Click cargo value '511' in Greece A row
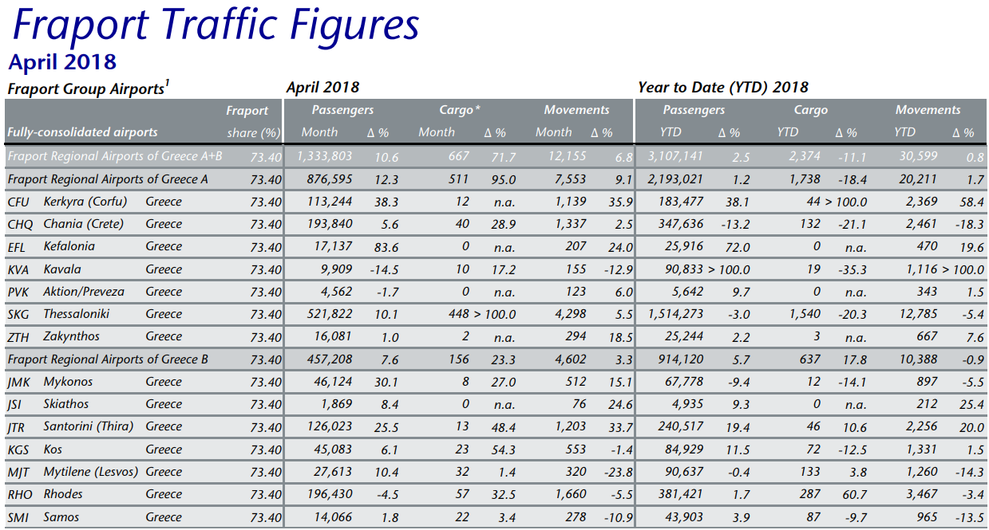 point(457,179)
